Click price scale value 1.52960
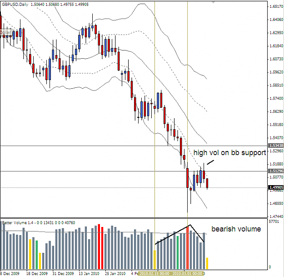The image size is (284, 277). [x=276, y=151]
